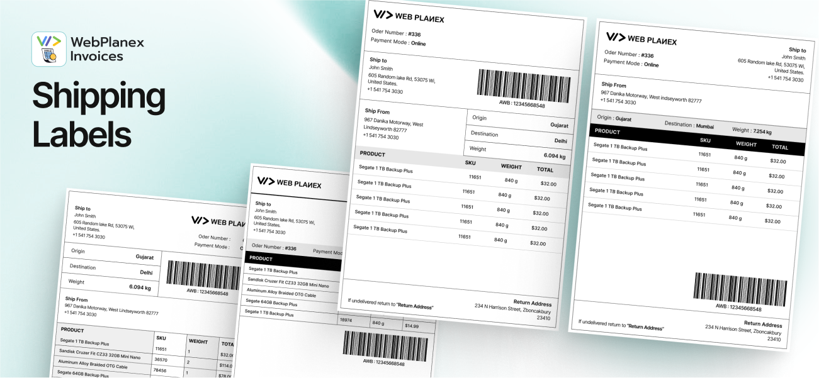Click "AWB : 12345668548" under the center label barcode
Image resolution: width=819 pixels, height=378 pixels.
[x=522, y=104]
